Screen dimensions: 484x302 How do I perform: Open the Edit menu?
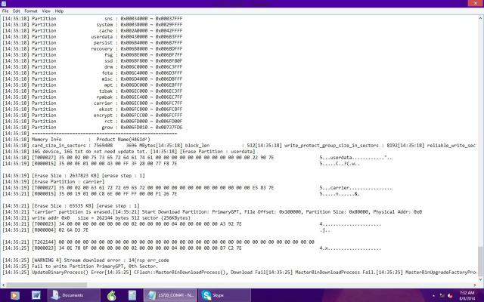17,11
